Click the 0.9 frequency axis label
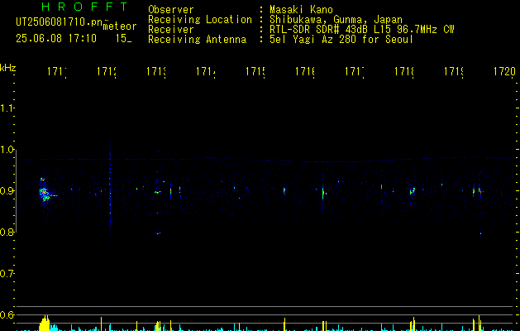The height and width of the screenshot is (331, 520). 7,191
